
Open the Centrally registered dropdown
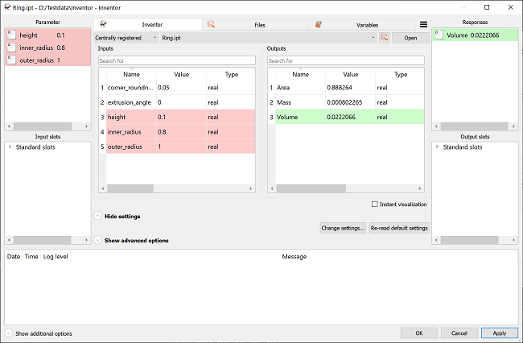(125, 38)
